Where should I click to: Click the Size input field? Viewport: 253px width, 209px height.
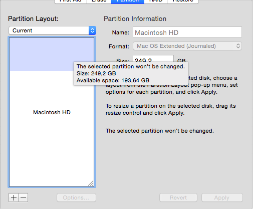point(153,58)
